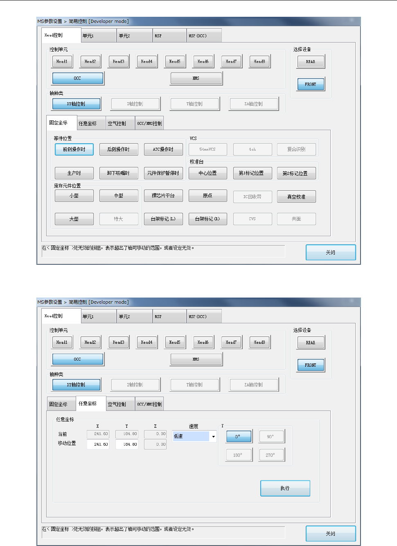The image size is (397, 546).
Task: Click the 前侧操作时 waiting position button
Action: point(74,149)
